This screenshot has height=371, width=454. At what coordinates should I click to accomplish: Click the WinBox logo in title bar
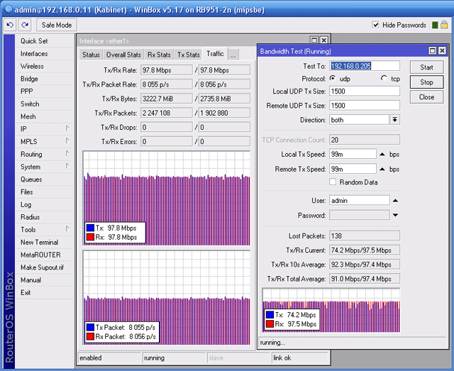8,9
